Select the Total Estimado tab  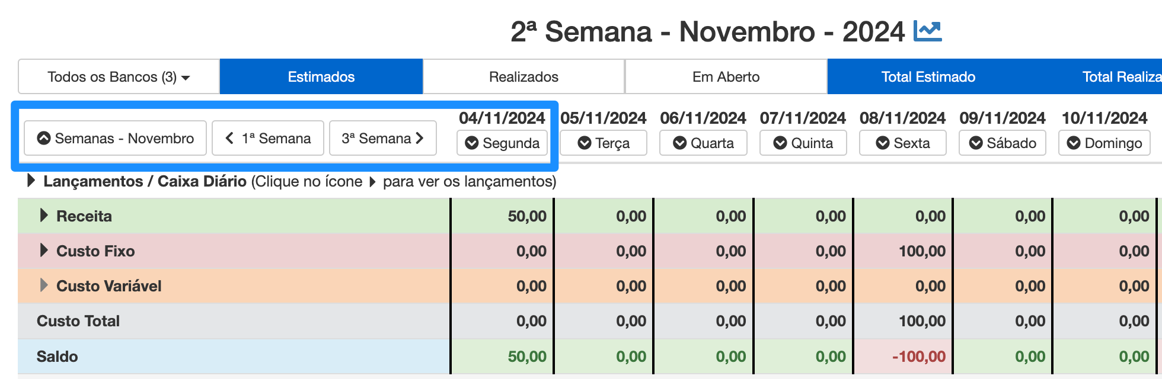click(x=928, y=77)
